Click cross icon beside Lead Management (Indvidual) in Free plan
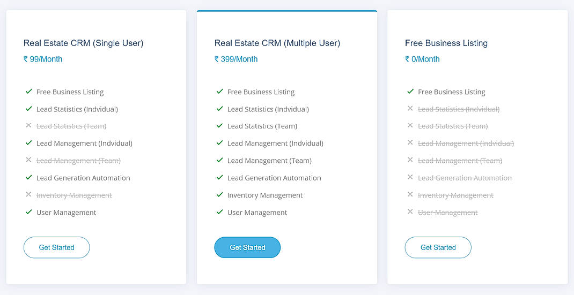 pyautogui.click(x=410, y=142)
